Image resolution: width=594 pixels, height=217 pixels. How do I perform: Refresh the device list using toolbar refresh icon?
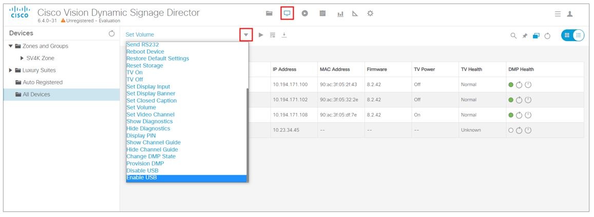click(x=547, y=35)
